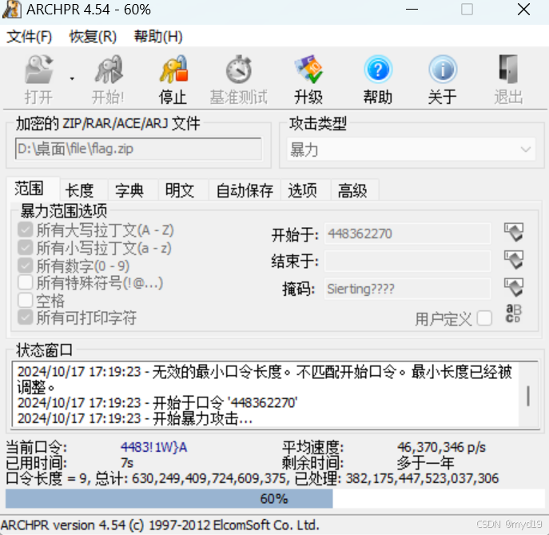The height and width of the screenshot is (535, 549).
Task: Close the ARCHPR window
Action: pyautogui.click(x=523, y=10)
